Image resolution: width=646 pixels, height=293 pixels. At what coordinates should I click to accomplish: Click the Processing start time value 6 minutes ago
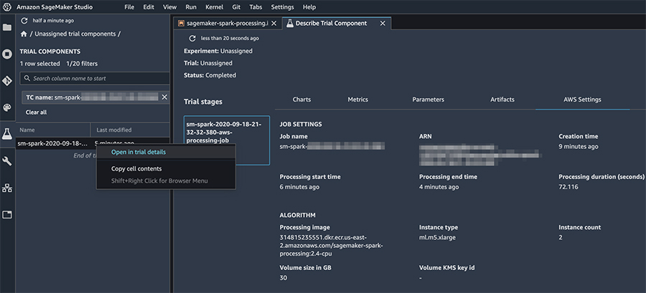[x=299, y=187]
